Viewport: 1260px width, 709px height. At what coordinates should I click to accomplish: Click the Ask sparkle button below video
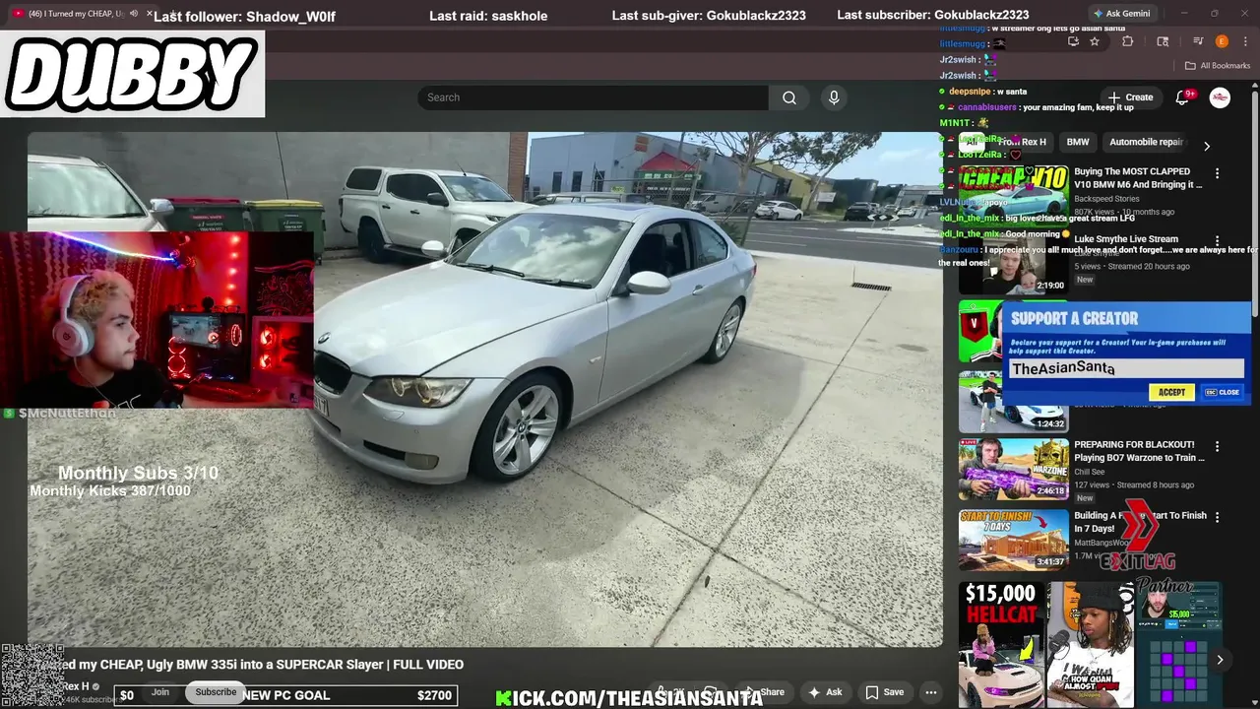[825, 692]
